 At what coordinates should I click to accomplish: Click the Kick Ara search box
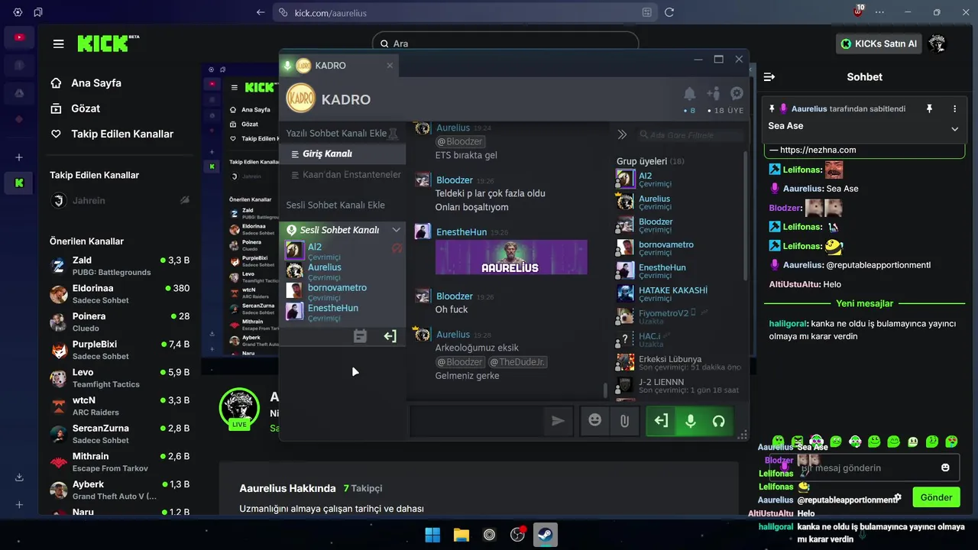click(x=505, y=44)
